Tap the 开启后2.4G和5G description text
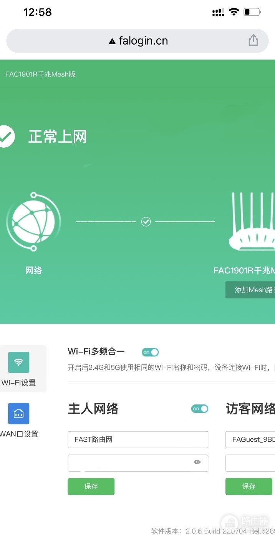 click(171, 368)
